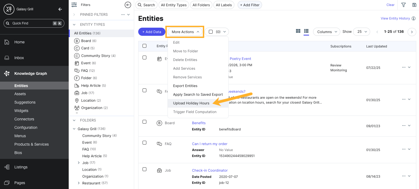This screenshot has height=189, width=419.
Task: Open the Show 25 results dropdown
Action: coord(361,31)
